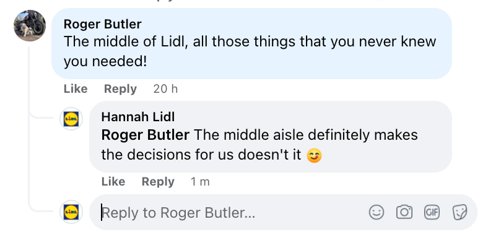
Task: Click Lidl logo avatar beside reply input
Action: pyautogui.click(x=71, y=212)
